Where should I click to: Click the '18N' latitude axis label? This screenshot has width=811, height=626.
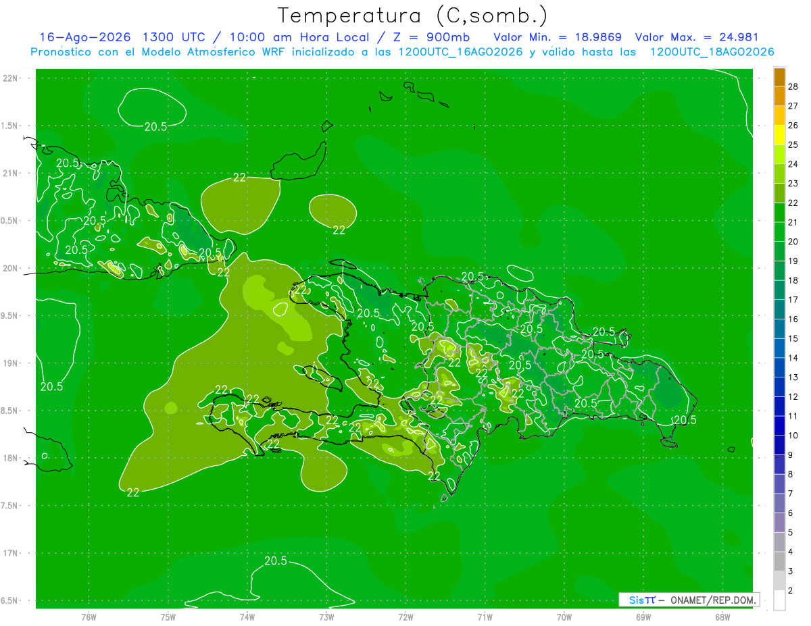pyautogui.click(x=9, y=458)
